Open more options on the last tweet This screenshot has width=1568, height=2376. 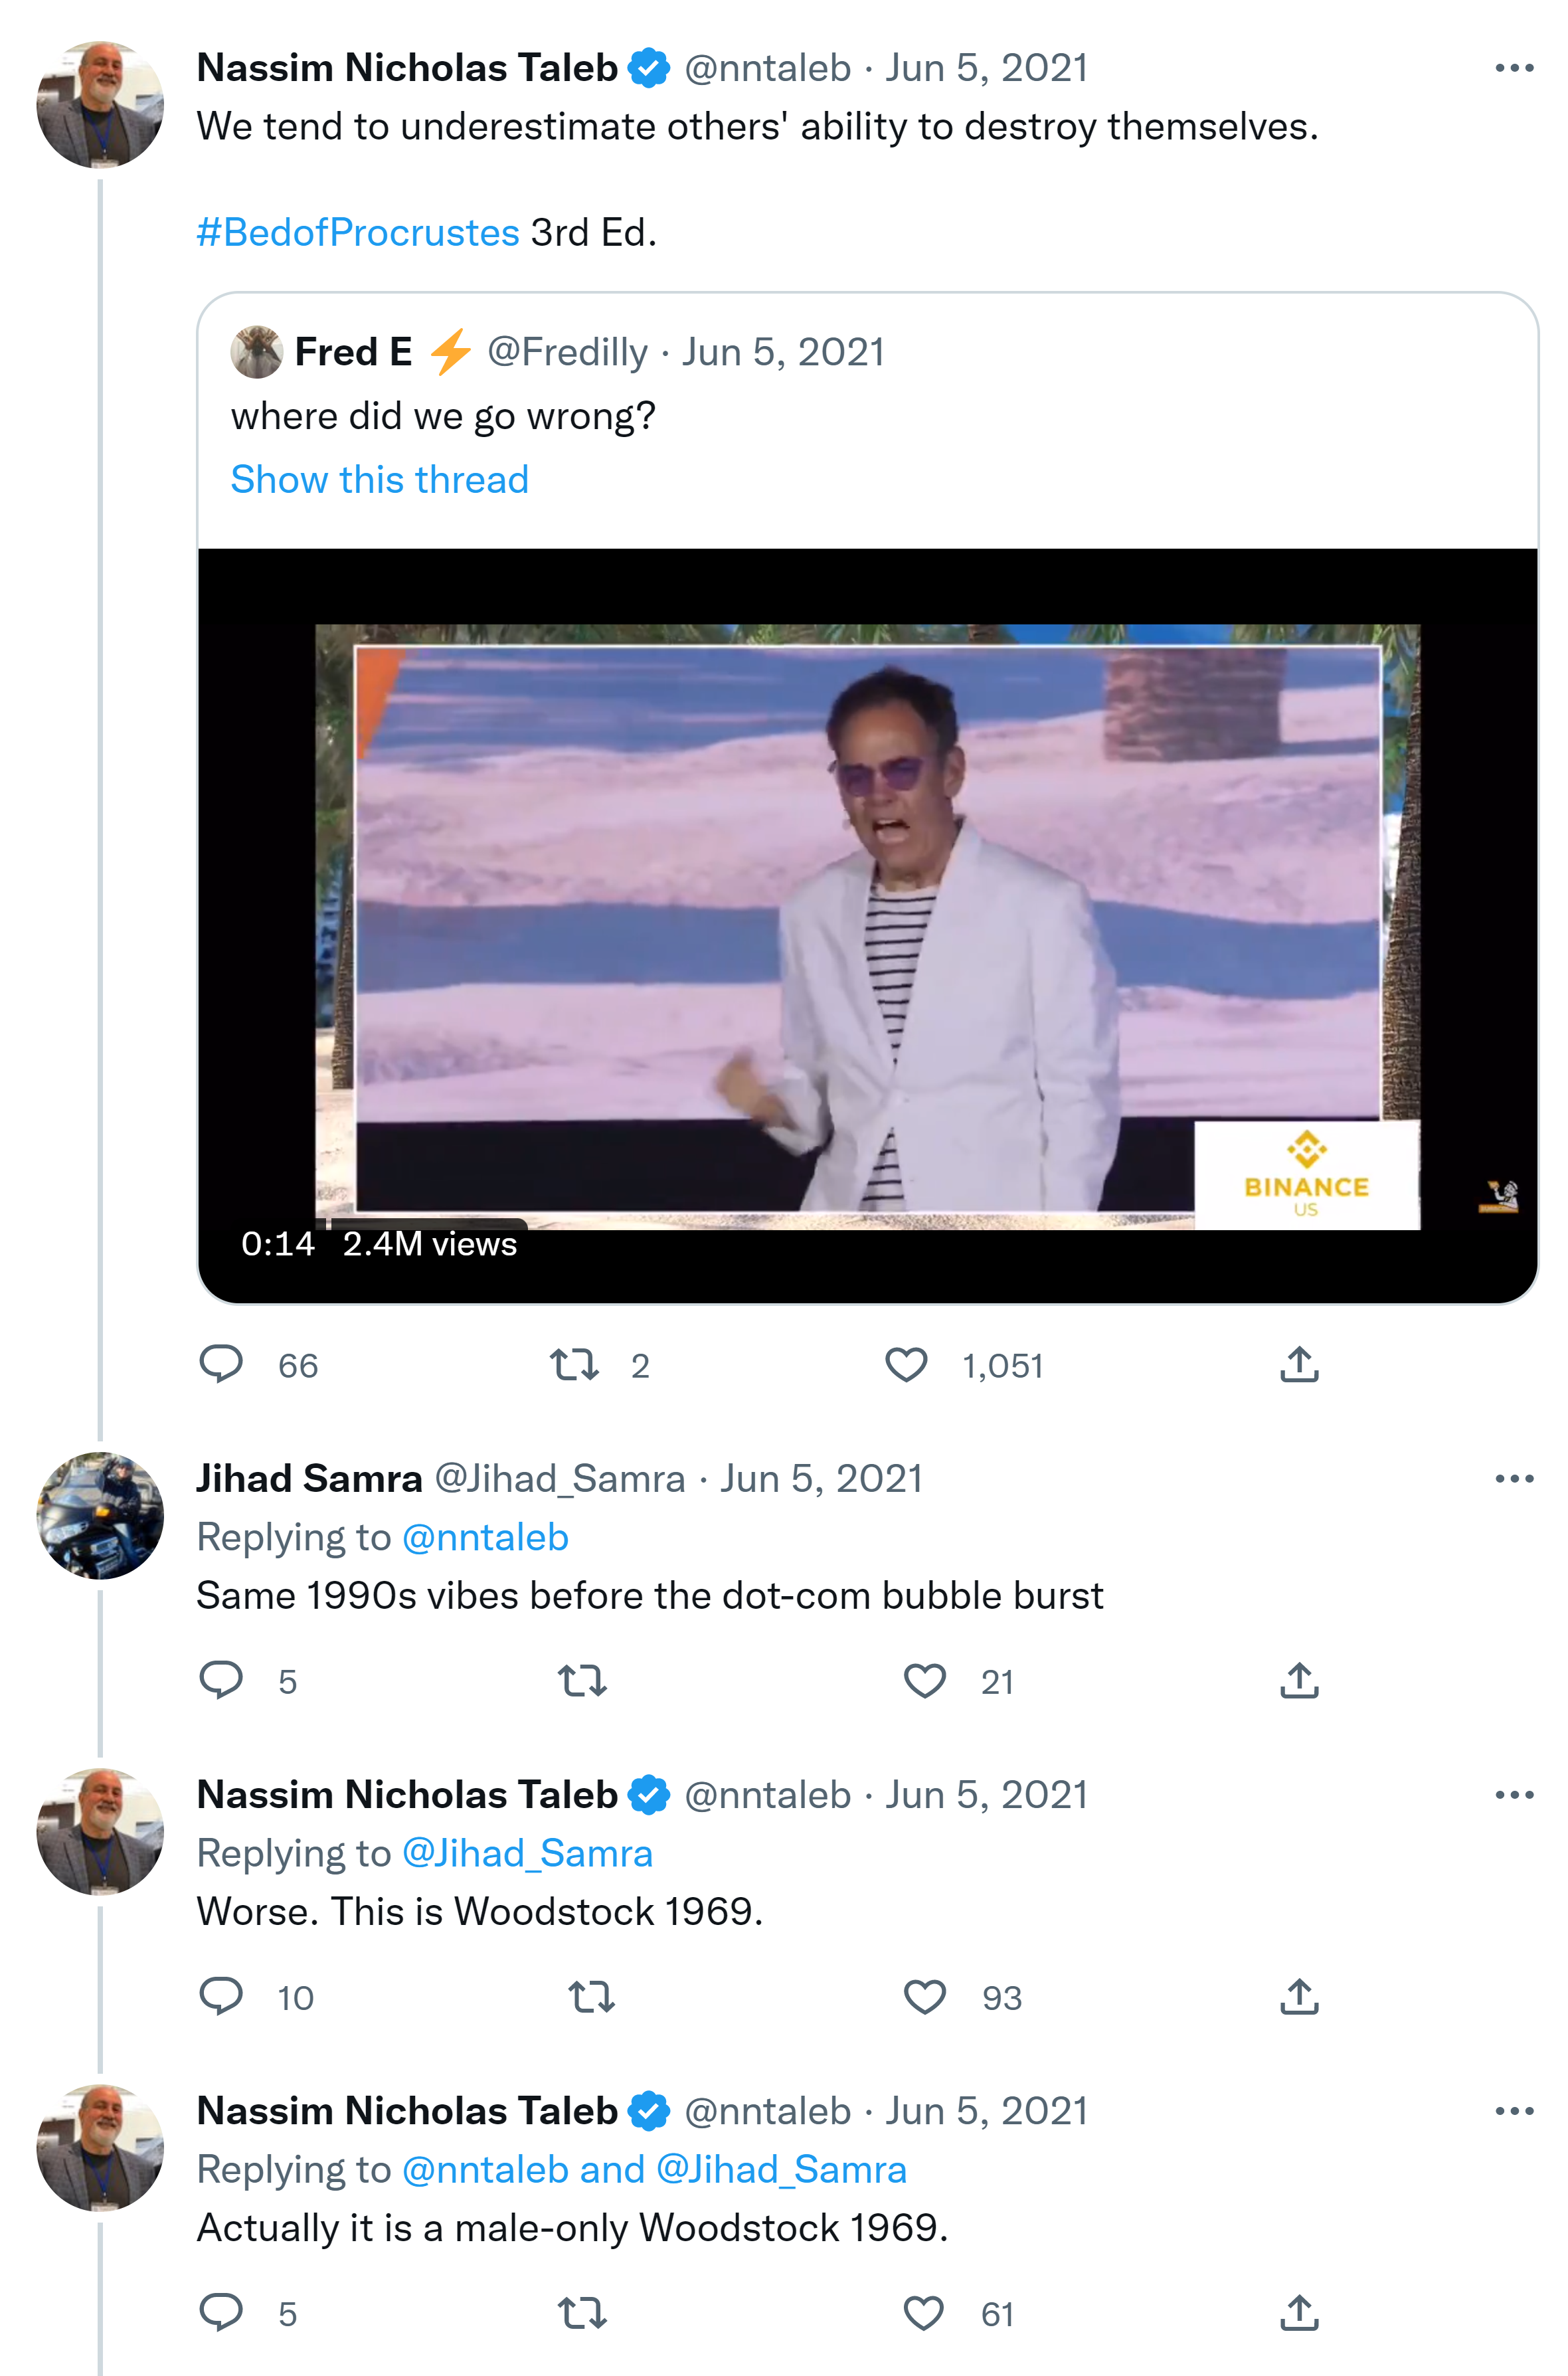click(x=1514, y=2110)
